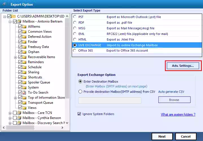Expand Top of Information Store folder
203x141 pixels.
(15, 98)
